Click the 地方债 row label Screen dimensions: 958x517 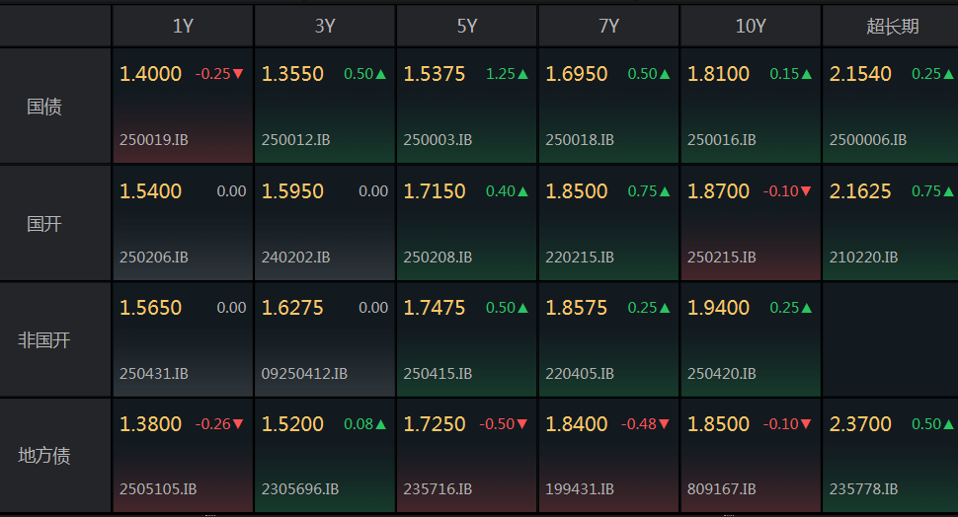pos(44,456)
